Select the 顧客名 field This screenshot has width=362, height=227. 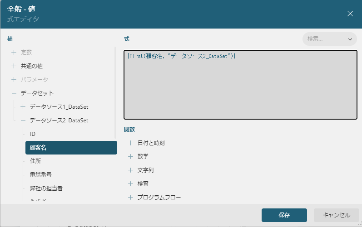tap(71, 148)
